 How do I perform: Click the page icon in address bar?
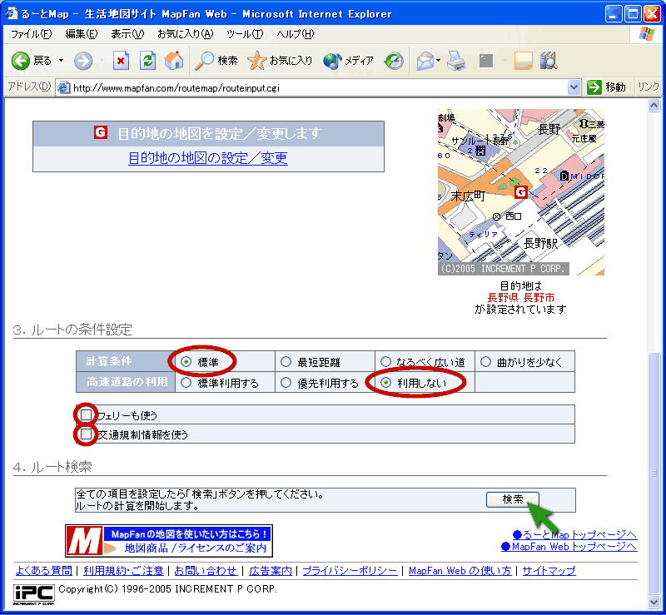click(64, 87)
